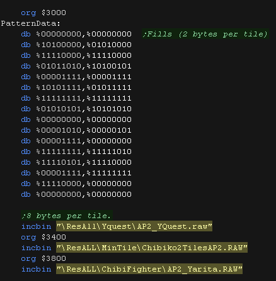276x281 pixels.
Task: Click the Chibiko2TilesAP2.RAW path string
Action: coord(152,248)
